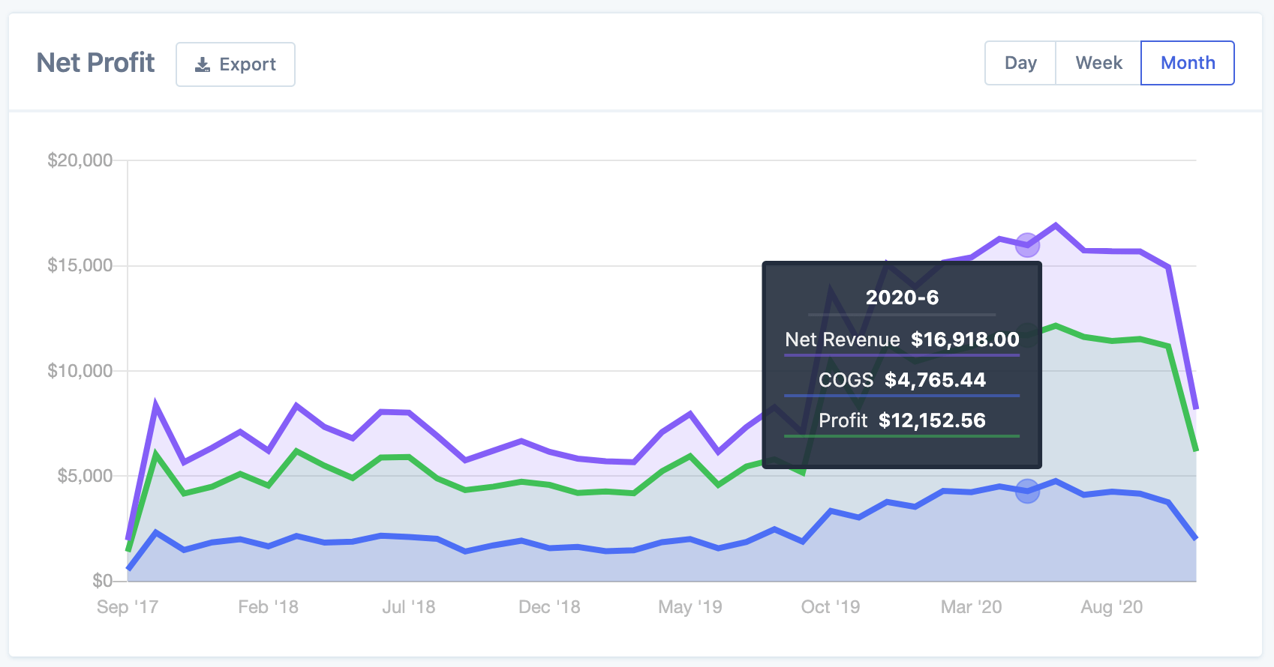Switch chart view to Day
The image size is (1274, 667).
pos(1020,63)
